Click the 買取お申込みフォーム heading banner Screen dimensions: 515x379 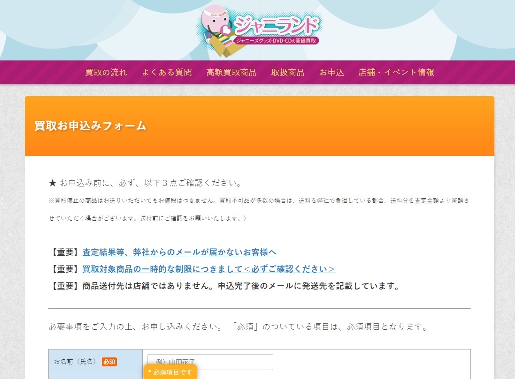click(260, 126)
